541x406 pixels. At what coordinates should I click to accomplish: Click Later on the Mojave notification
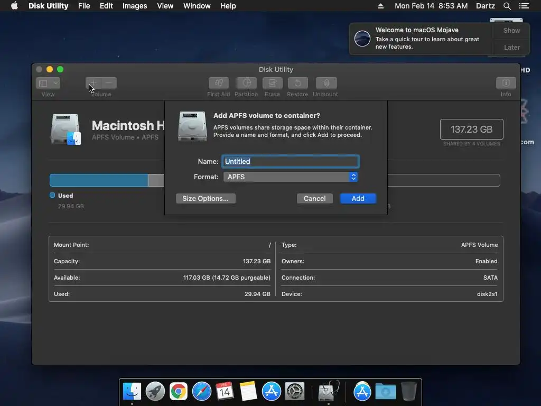coord(511,47)
